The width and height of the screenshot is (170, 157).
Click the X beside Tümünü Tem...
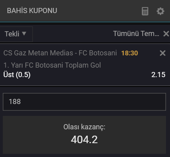[166, 34]
